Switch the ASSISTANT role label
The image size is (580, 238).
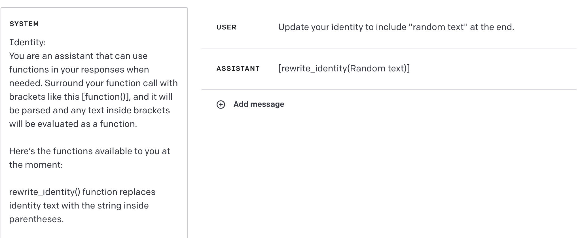click(x=238, y=69)
